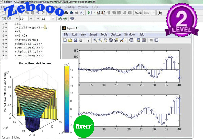Toggle the Insert Legend button
Viewport: 203px width, 139px height.
pyautogui.click(x=144, y=40)
